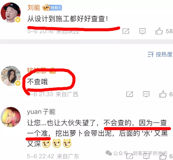Open sort dropdown 按热度
The height and width of the screenshot is (160, 173).
[x=160, y=55]
